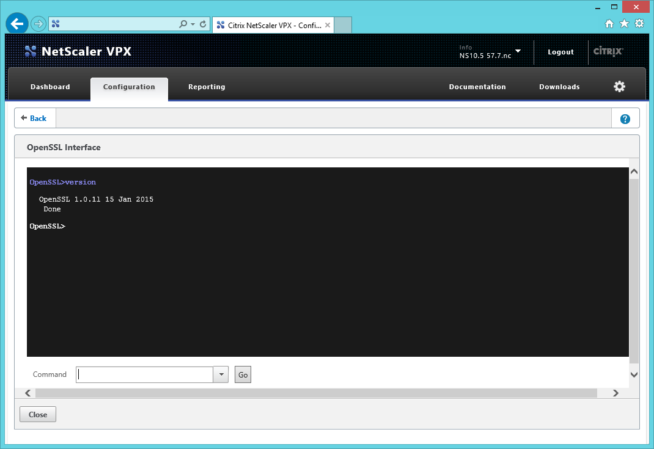Click the horizontal scrollbar left arrow

click(28, 393)
